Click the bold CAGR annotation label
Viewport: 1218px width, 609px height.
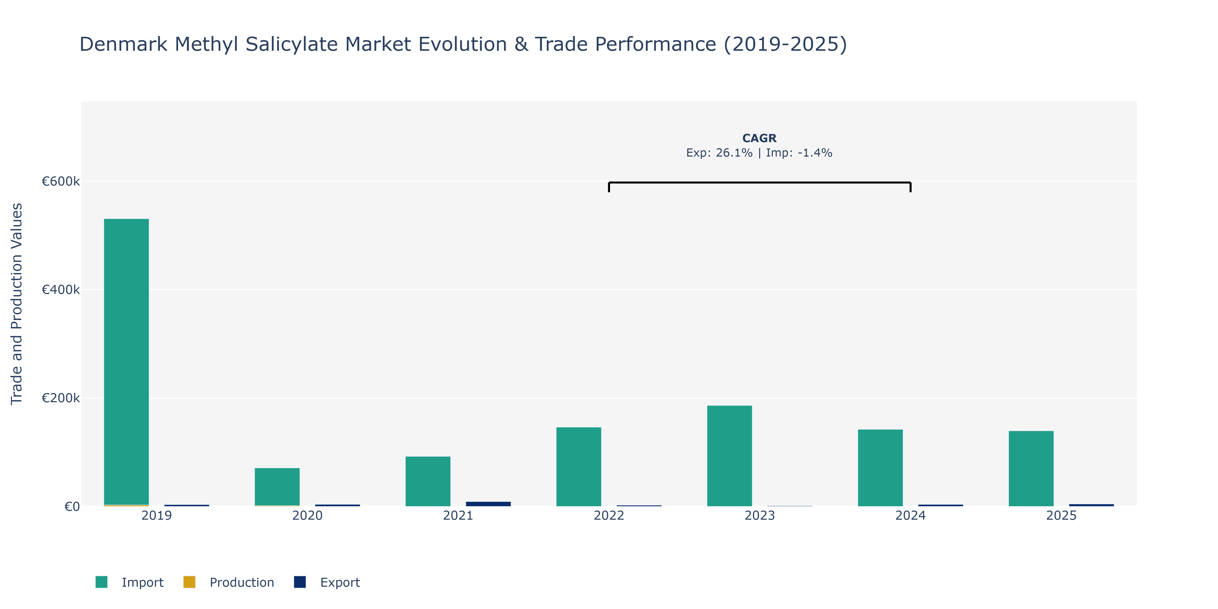click(x=759, y=138)
